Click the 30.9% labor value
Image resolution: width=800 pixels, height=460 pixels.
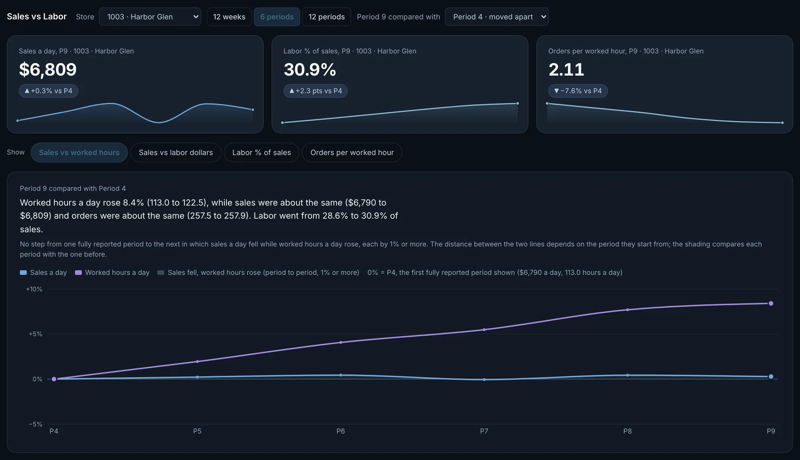pyautogui.click(x=310, y=70)
